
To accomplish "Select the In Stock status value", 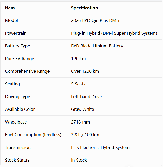I will [x=79, y=160].
